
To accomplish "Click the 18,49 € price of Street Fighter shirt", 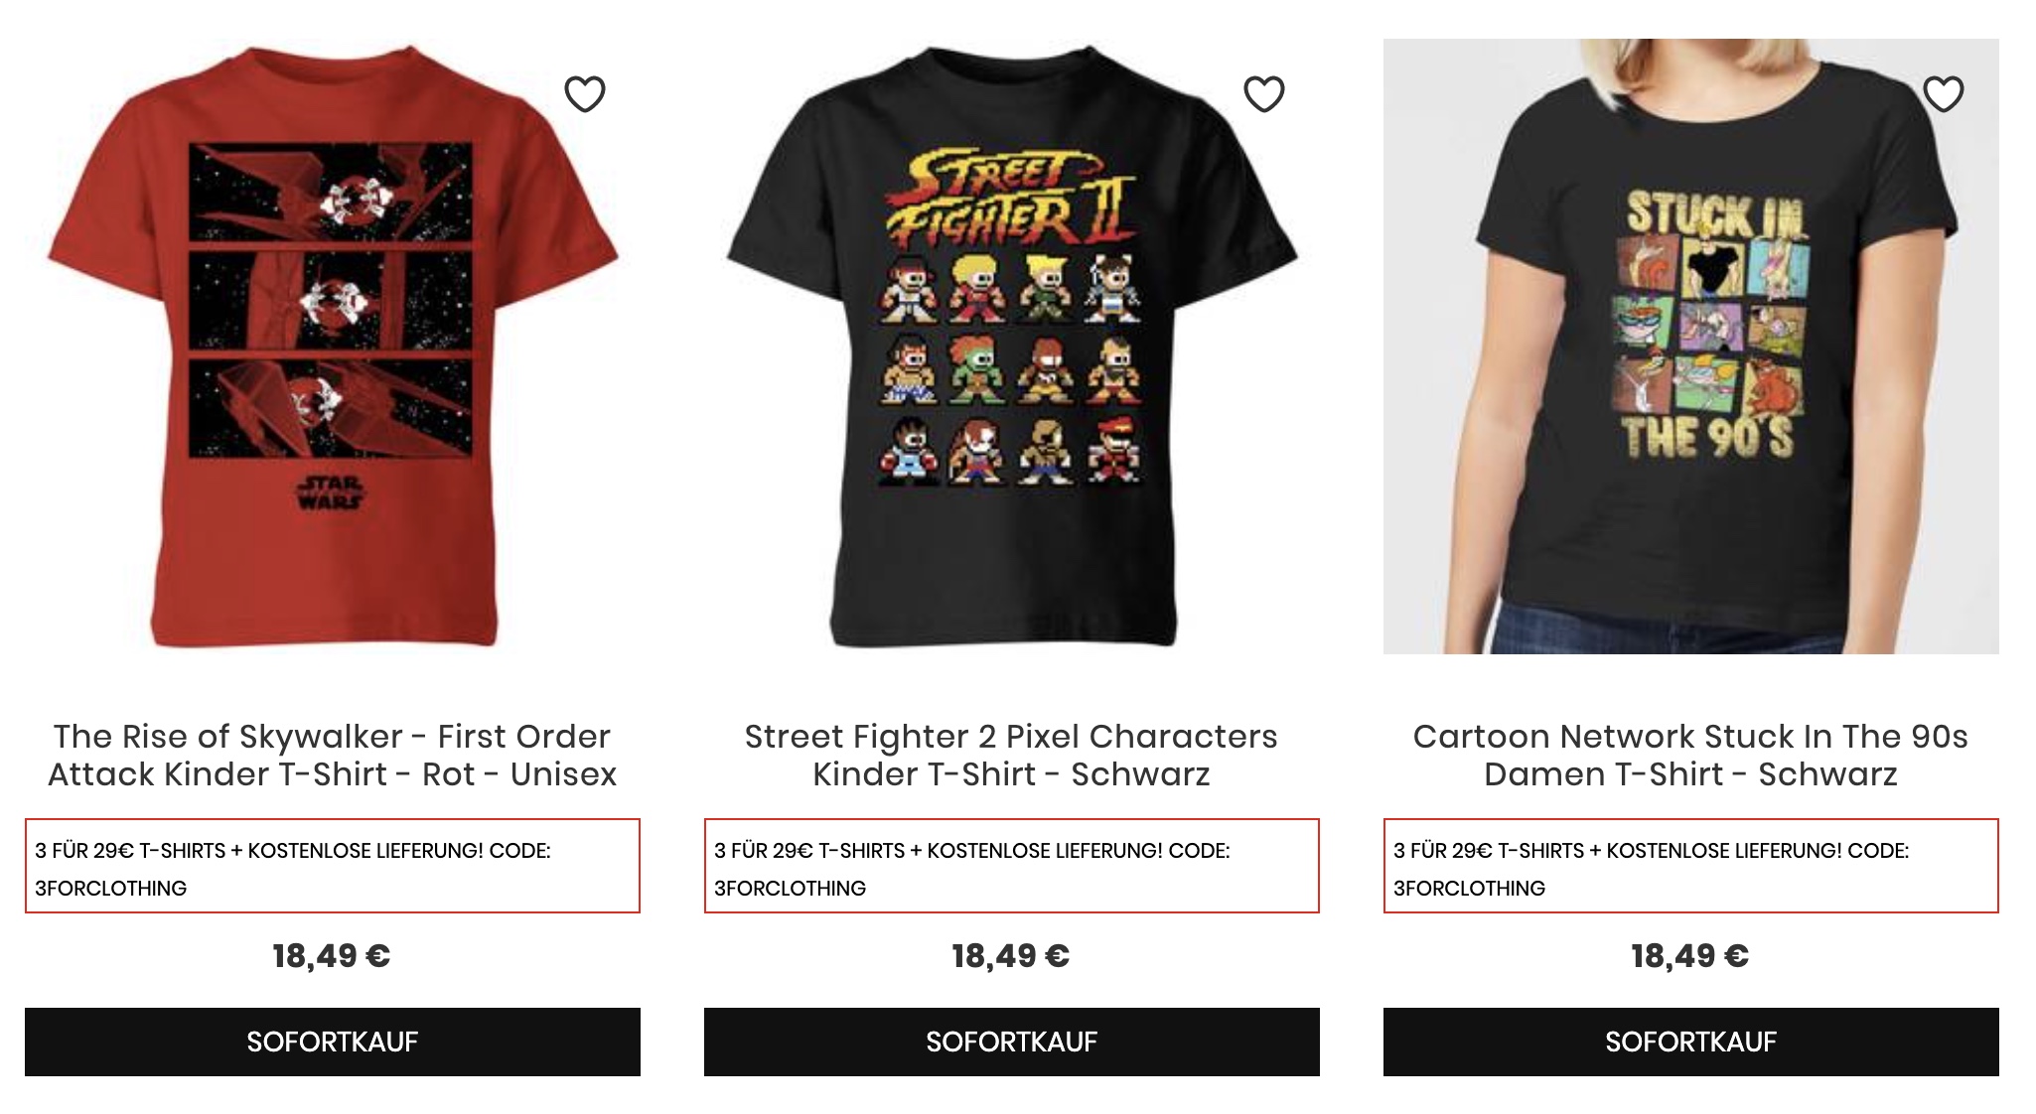I will click(x=1011, y=956).
